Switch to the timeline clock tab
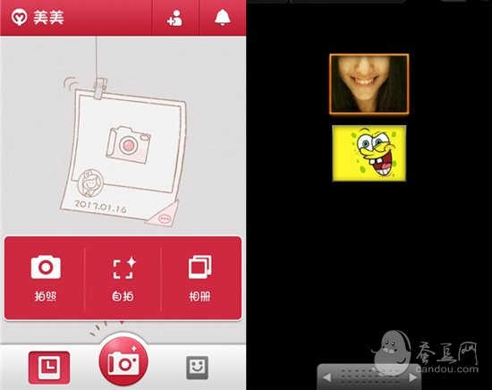Screen dimensions: 492x390 click(49, 368)
